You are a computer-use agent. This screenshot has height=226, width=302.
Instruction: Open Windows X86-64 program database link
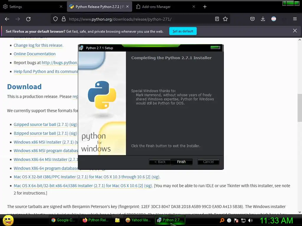pos(46,168)
